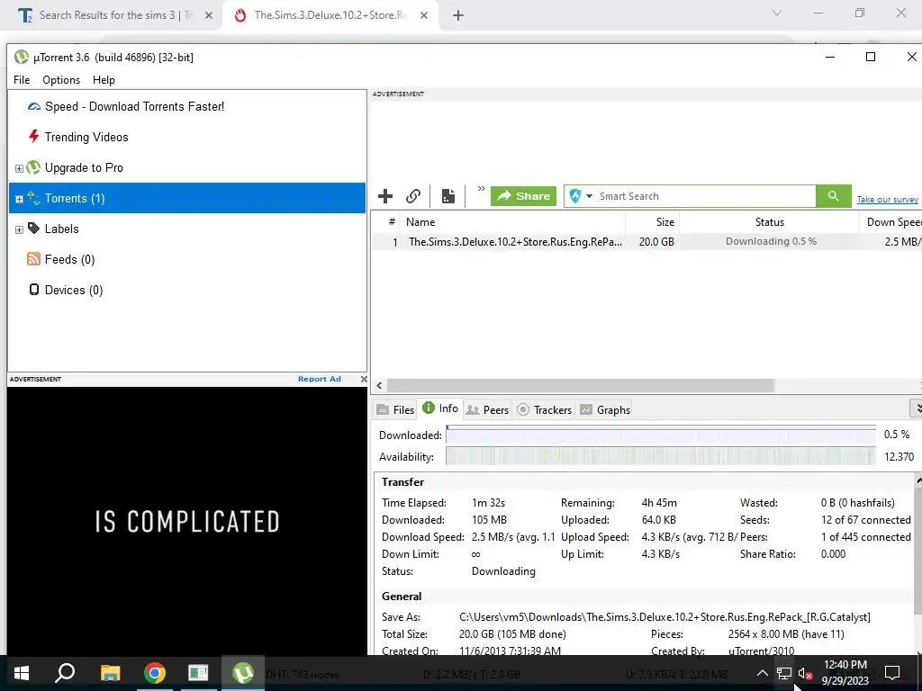
Task: Click the arrows icon beside Torrents (1)
Action: (x=34, y=198)
